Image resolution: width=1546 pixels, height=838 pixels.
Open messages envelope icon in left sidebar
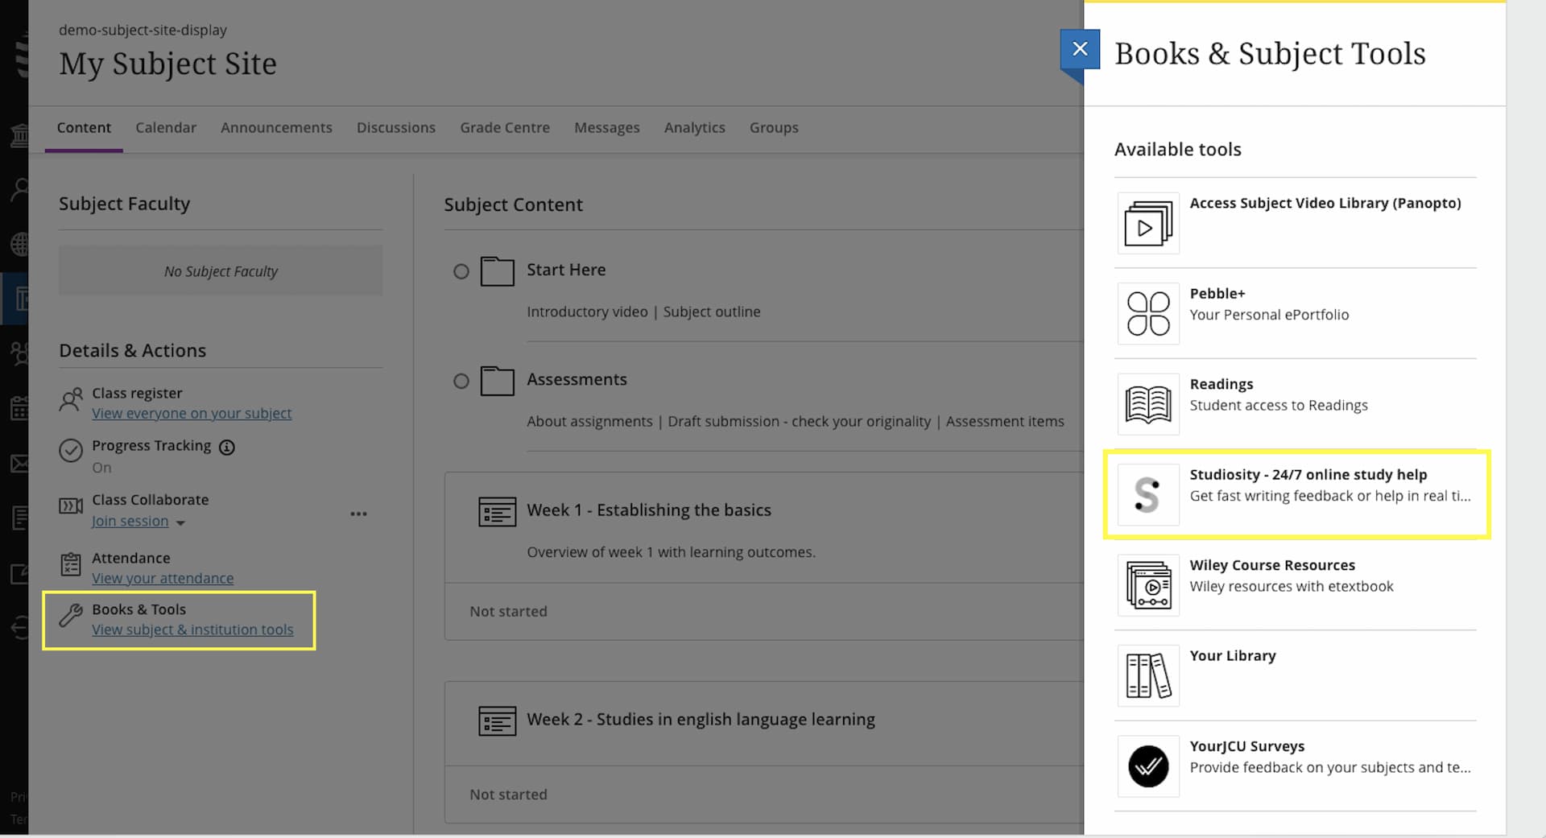tap(19, 464)
